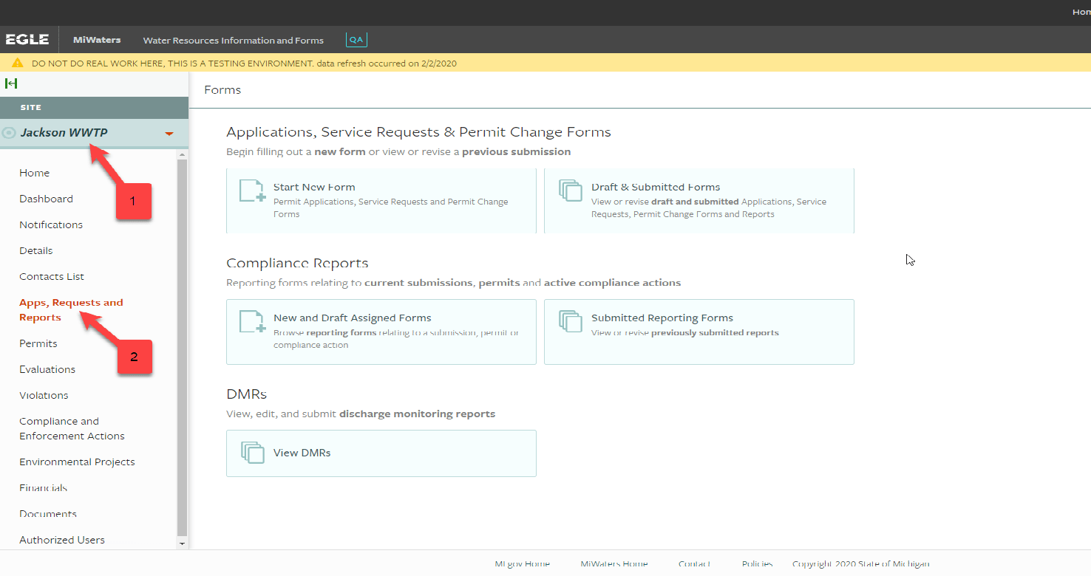This screenshot has height=576, width=1091.
Task: Open the Submitted Reporting Forms card
Action: (x=699, y=332)
